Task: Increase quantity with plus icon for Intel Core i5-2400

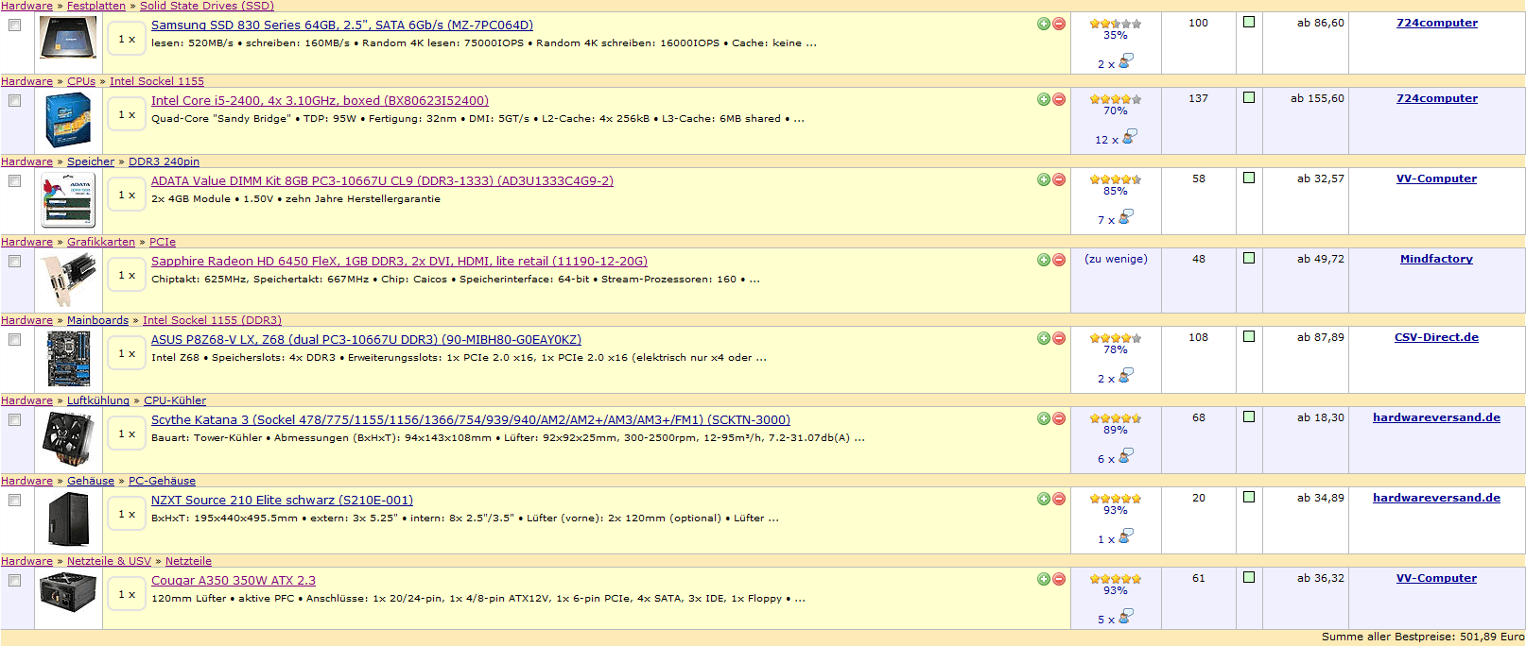Action: click(1044, 99)
